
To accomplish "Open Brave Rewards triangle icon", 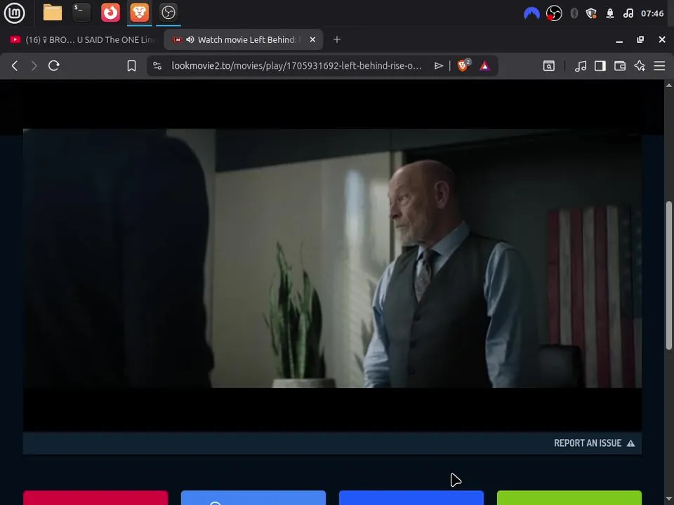I will click(484, 66).
